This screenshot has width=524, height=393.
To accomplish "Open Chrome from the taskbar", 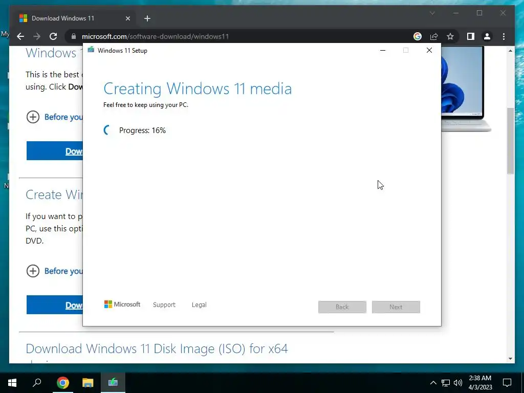I will (62, 383).
